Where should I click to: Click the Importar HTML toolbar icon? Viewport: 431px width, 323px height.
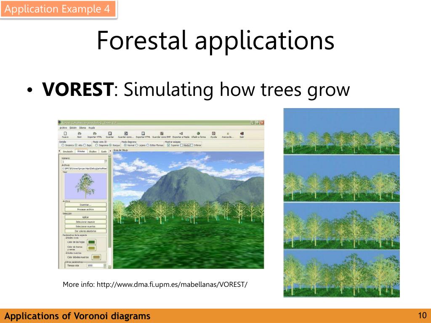tap(95, 133)
